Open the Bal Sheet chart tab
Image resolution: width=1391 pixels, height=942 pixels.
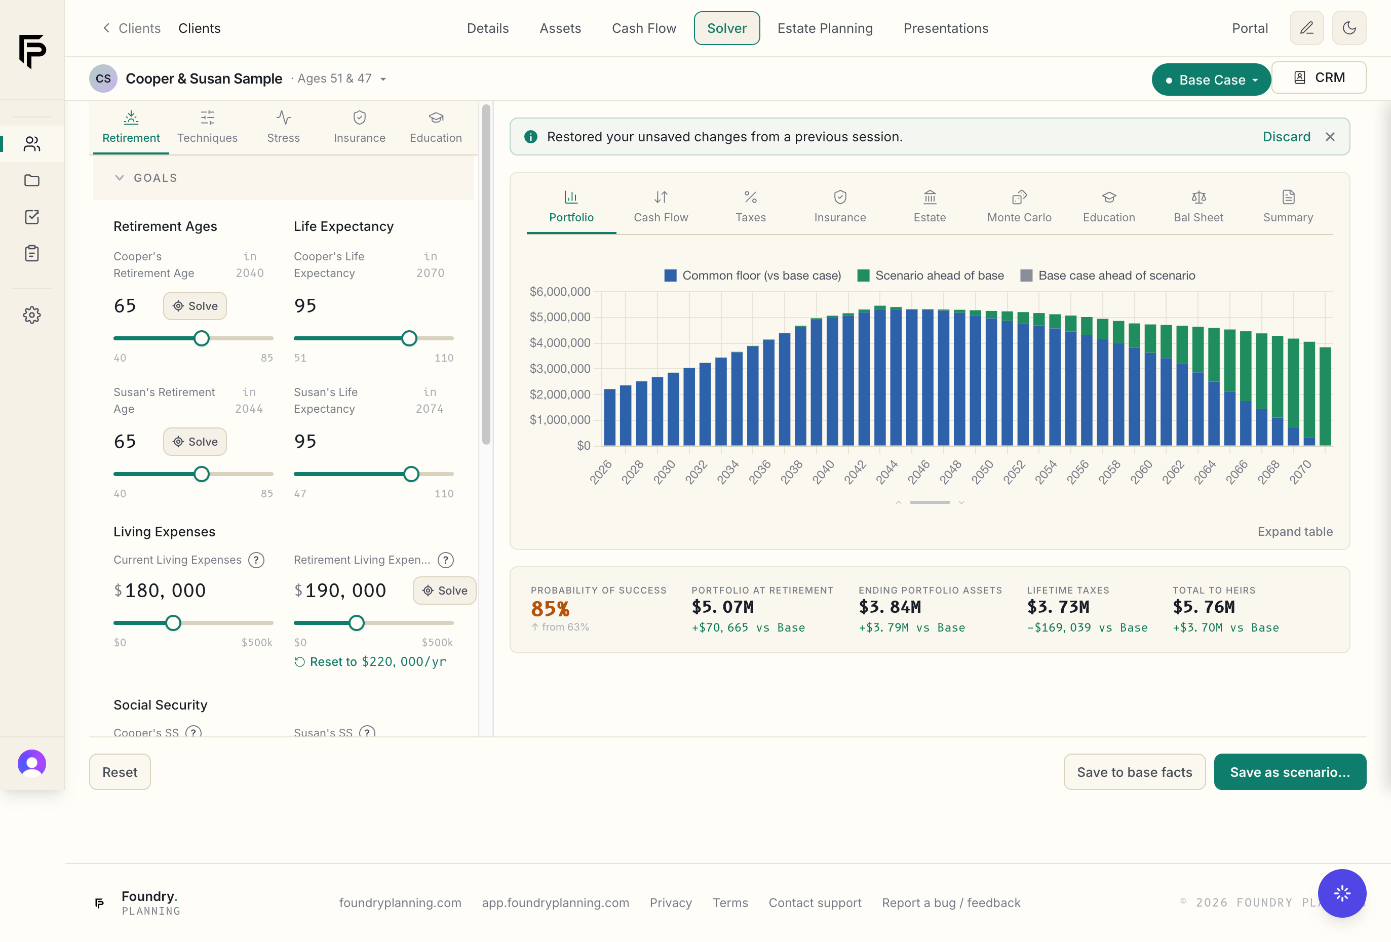pos(1199,207)
